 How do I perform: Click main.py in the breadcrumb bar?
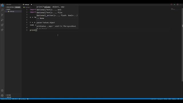click(27, 7)
